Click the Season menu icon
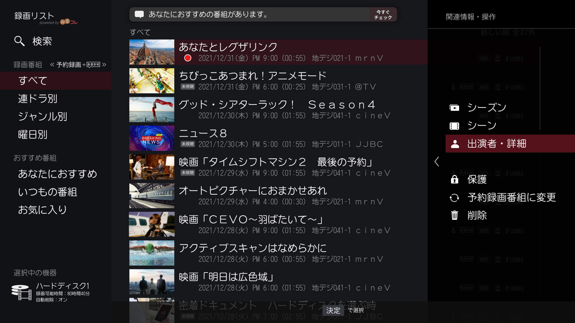The width and height of the screenshot is (575, 323). [454, 108]
